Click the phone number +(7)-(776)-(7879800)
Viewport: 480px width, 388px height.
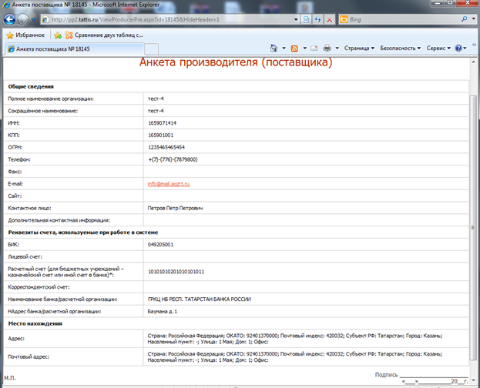[173, 159]
